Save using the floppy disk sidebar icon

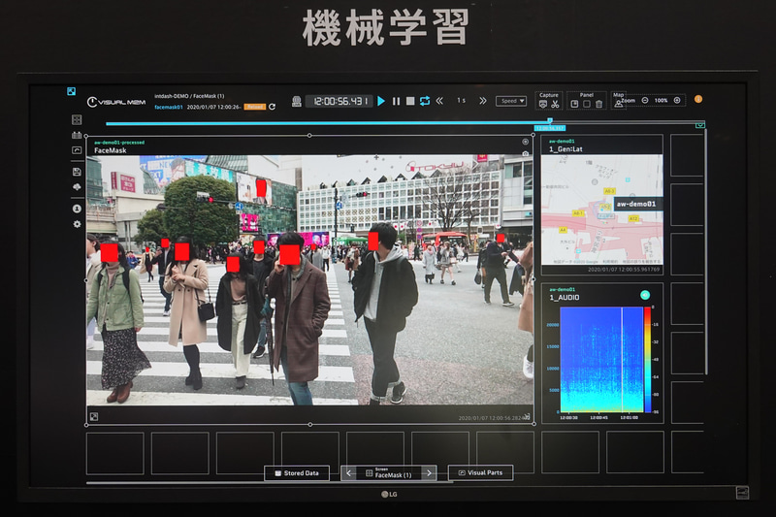[x=77, y=172]
